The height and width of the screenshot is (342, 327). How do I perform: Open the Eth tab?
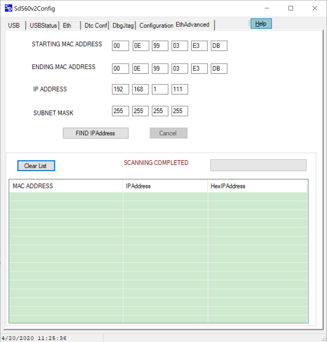click(x=67, y=25)
